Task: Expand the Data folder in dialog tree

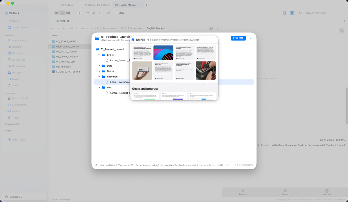Action: coord(99,66)
